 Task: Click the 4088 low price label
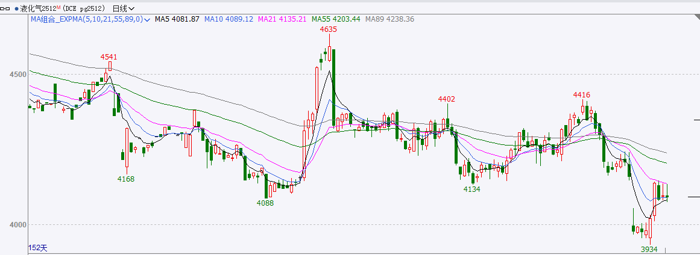click(x=265, y=203)
